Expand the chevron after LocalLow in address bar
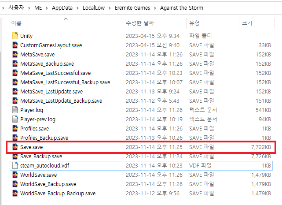282x205 pixels. click(110, 8)
